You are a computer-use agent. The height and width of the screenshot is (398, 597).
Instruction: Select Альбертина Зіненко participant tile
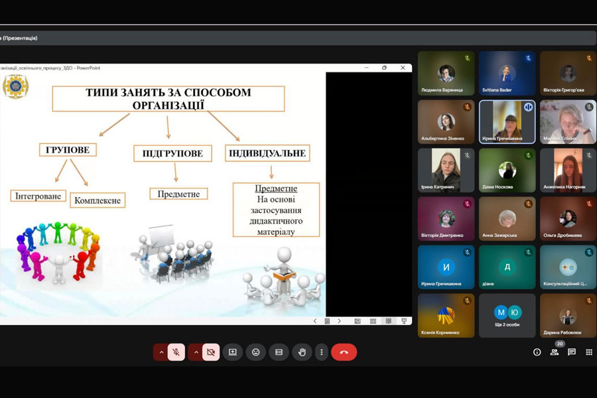coord(446,122)
